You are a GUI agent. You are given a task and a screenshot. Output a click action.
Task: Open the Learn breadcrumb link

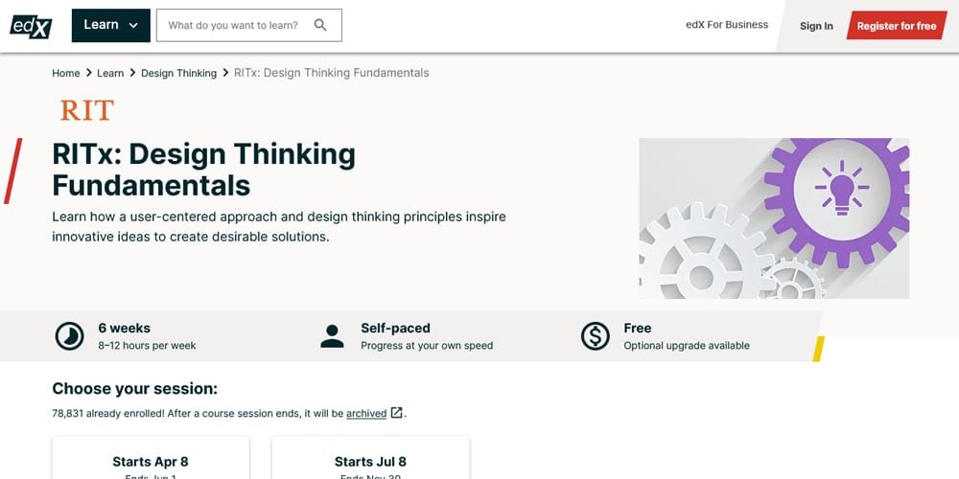(110, 74)
